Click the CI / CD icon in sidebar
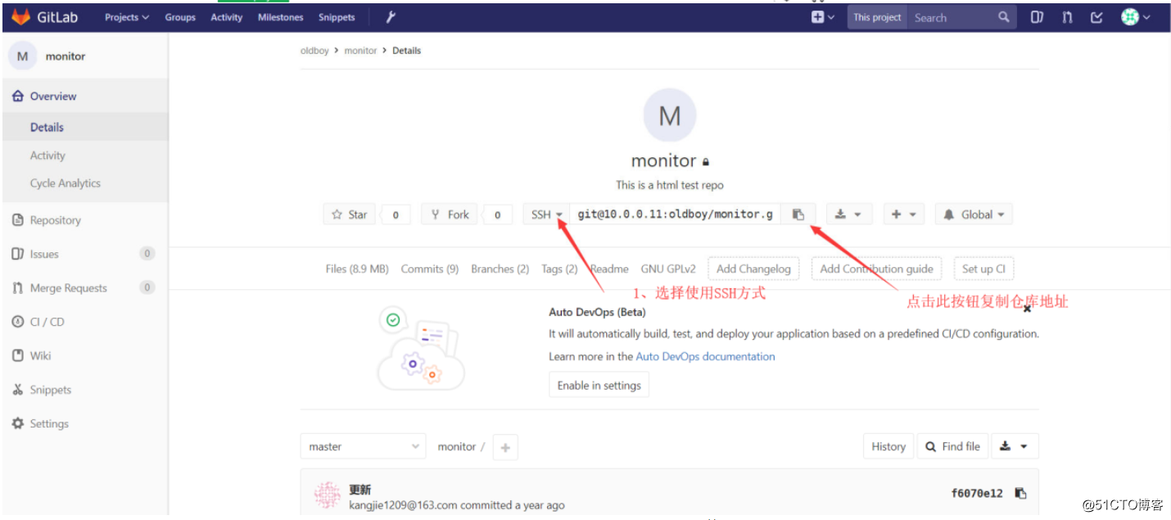 (x=18, y=322)
